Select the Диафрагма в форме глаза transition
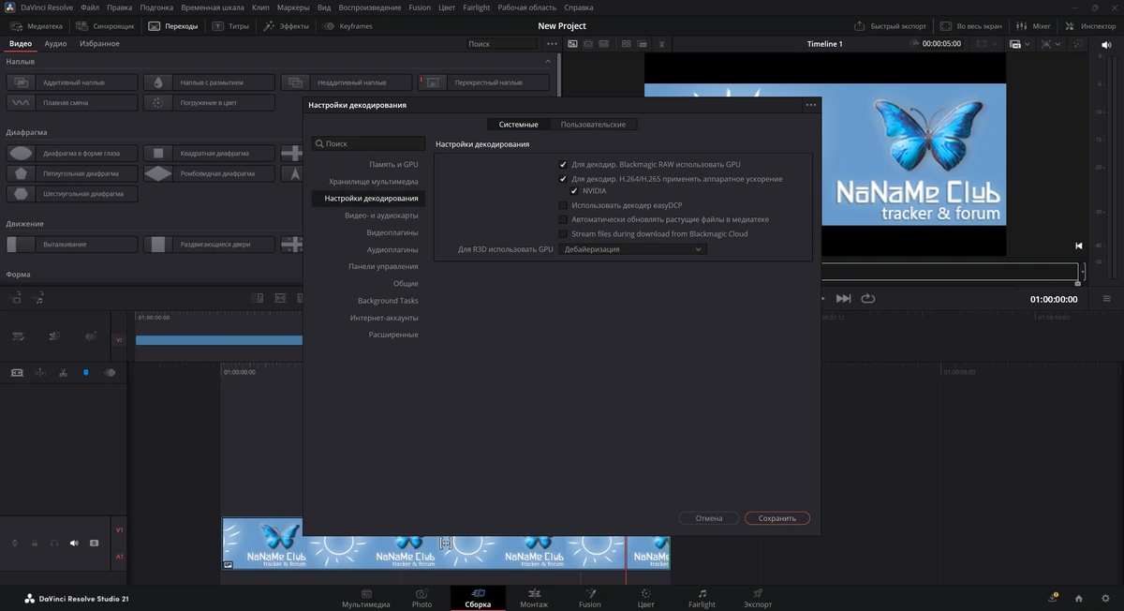The image size is (1124, 611). [x=72, y=153]
